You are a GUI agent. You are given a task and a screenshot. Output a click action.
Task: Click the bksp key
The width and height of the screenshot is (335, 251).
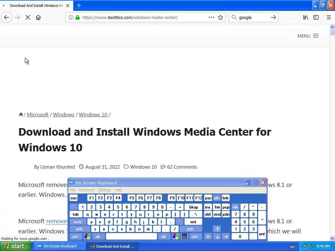194,207
